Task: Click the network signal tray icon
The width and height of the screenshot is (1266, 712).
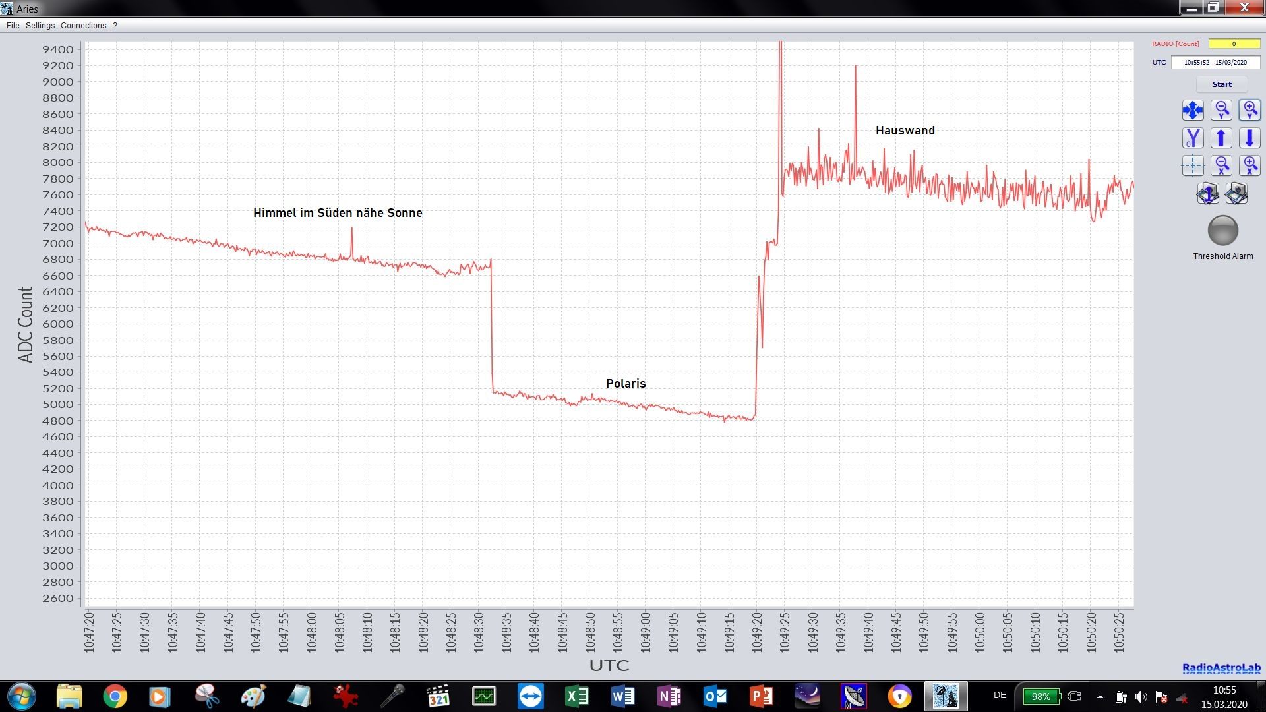Action: point(1182,697)
